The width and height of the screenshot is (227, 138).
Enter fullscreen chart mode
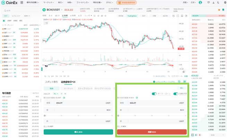178,16
